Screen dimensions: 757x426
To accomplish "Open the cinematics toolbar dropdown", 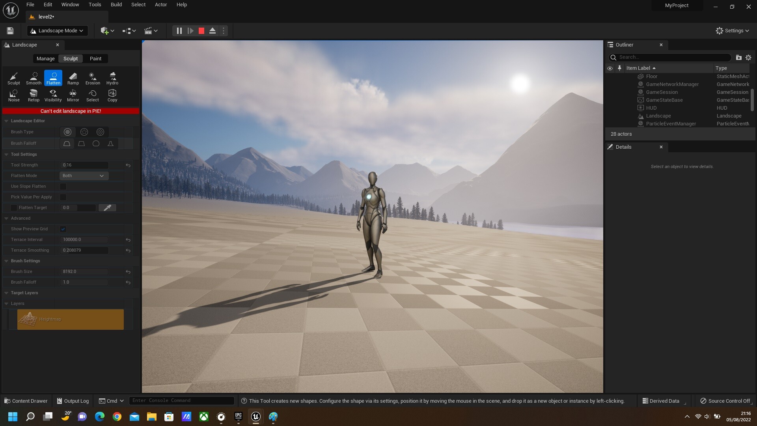I will [151, 31].
